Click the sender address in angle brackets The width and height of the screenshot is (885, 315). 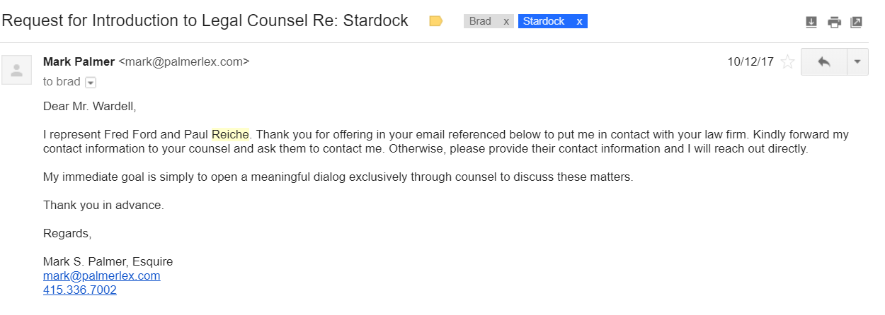[184, 61]
